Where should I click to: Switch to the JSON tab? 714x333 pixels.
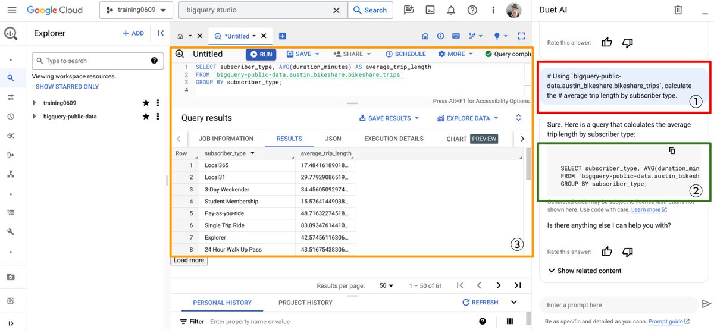click(333, 139)
